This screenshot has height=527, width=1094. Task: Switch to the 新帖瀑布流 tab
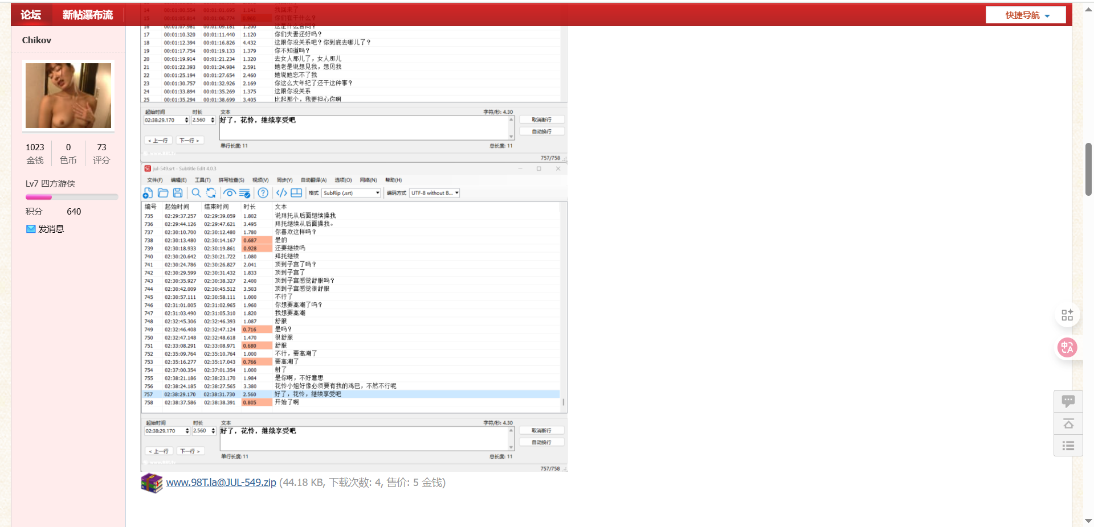click(88, 15)
